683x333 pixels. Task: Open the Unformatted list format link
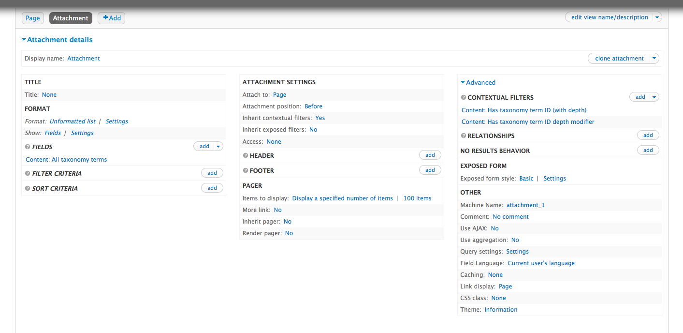click(x=73, y=121)
